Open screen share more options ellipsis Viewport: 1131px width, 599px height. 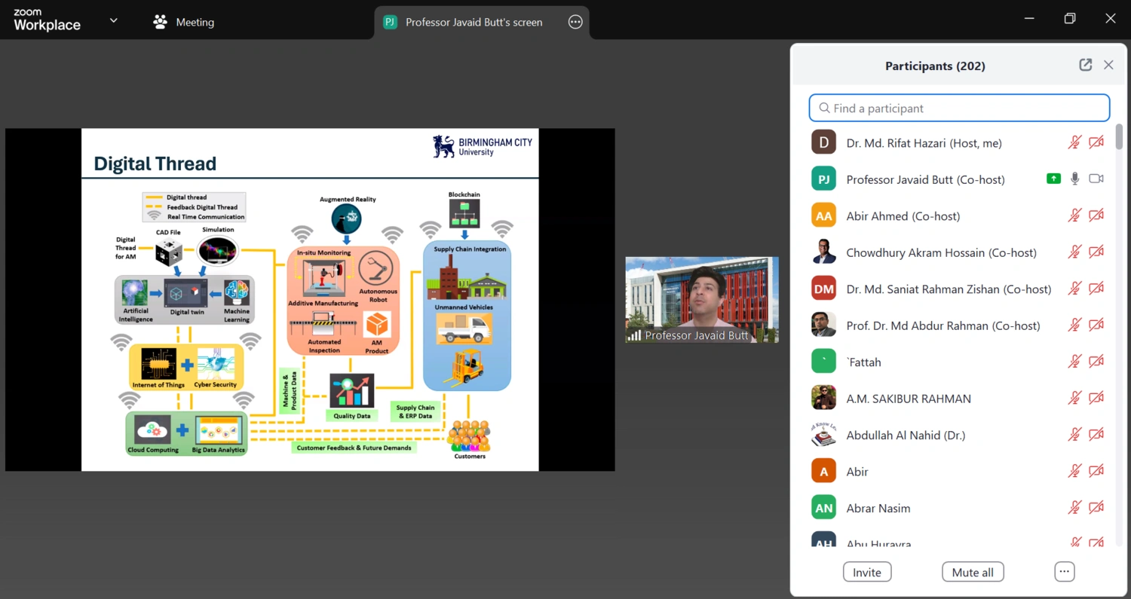pyautogui.click(x=575, y=22)
